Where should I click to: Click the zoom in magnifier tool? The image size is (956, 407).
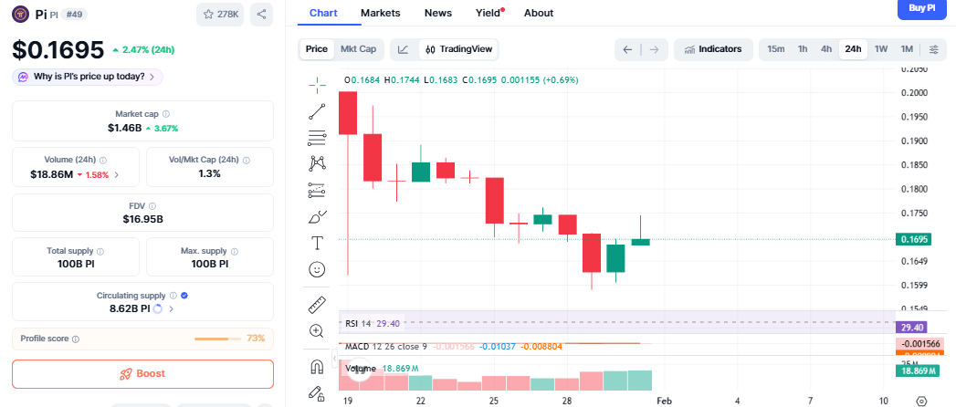pos(317,331)
